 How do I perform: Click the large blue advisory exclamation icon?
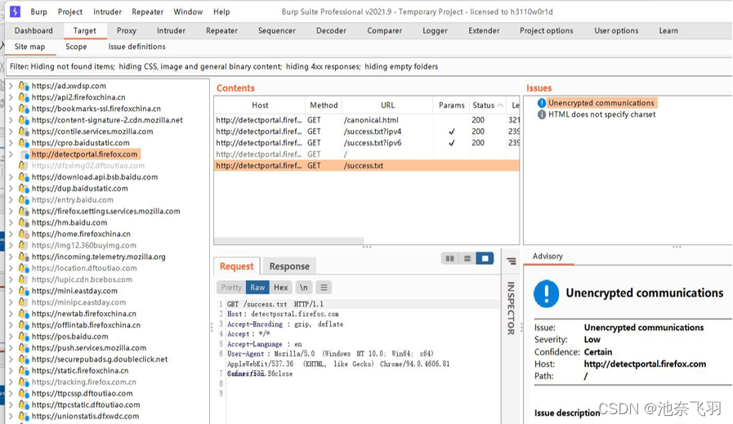pyautogui.click(x=546, y=293)
